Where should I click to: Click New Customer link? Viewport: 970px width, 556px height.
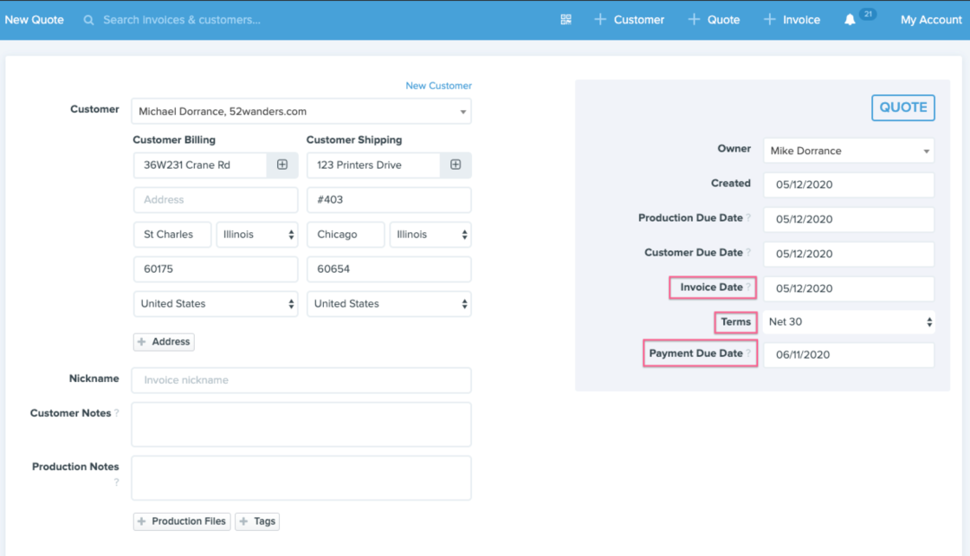coord(438,86)
